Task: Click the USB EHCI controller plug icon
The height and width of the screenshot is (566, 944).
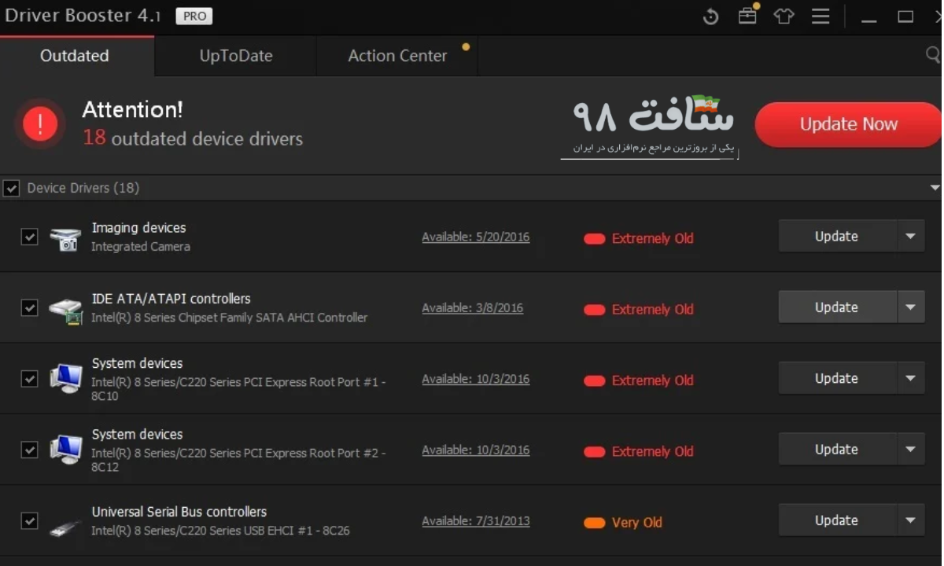Action: click(65, 526)
